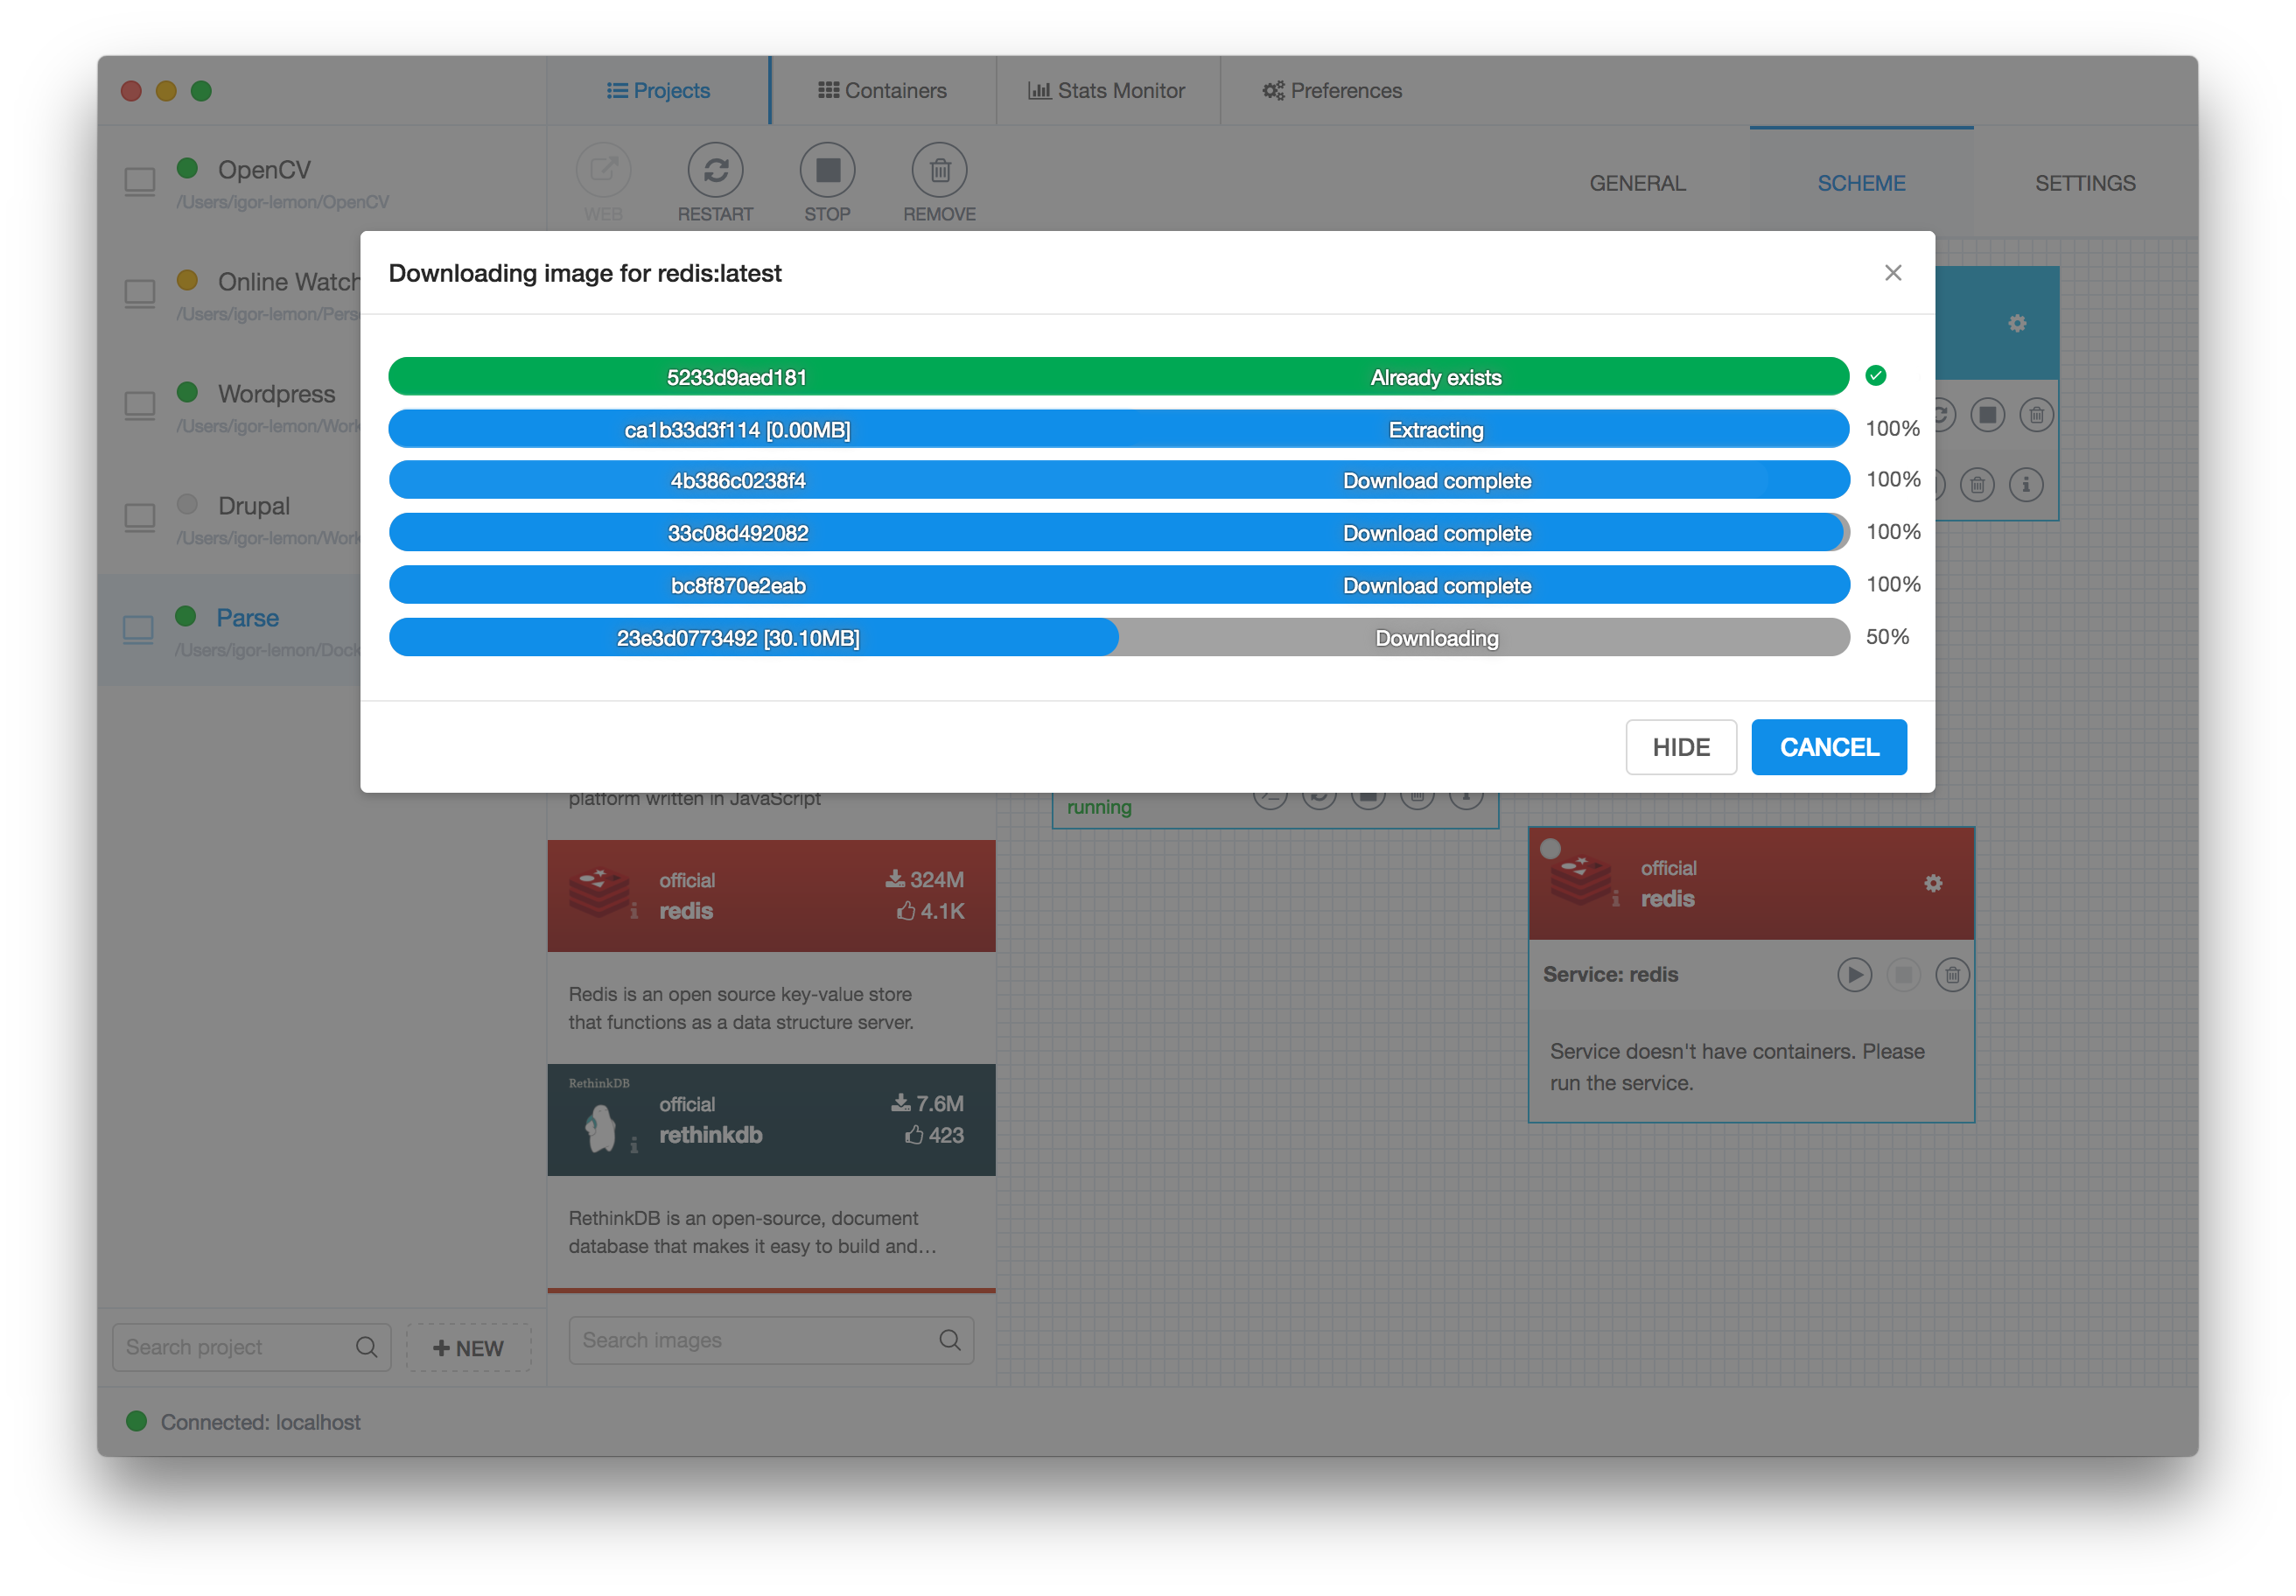This screenshot has height=1596, width=2296.
Task: Click the Restart project icon
Action: tap(715, 170)
